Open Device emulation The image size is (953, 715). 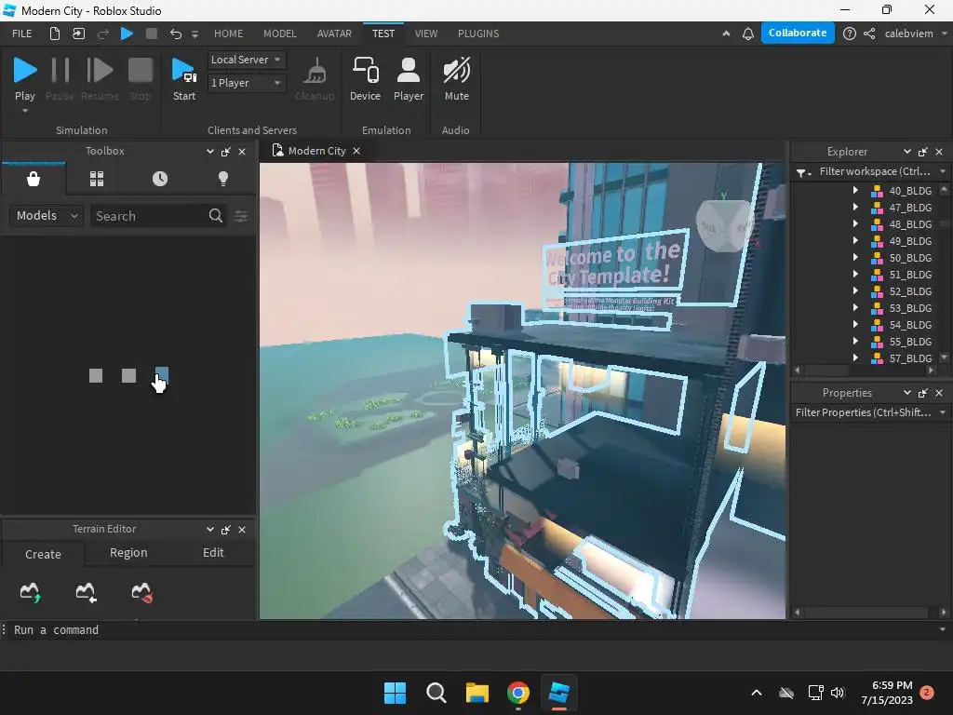click(365, 78)
